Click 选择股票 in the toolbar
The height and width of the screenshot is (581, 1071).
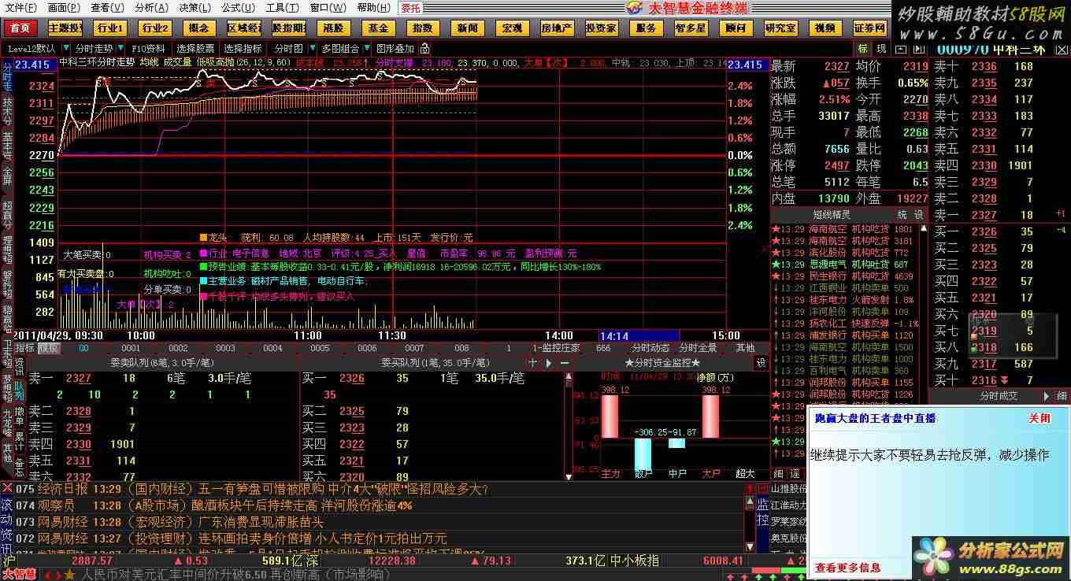(195, 49)
